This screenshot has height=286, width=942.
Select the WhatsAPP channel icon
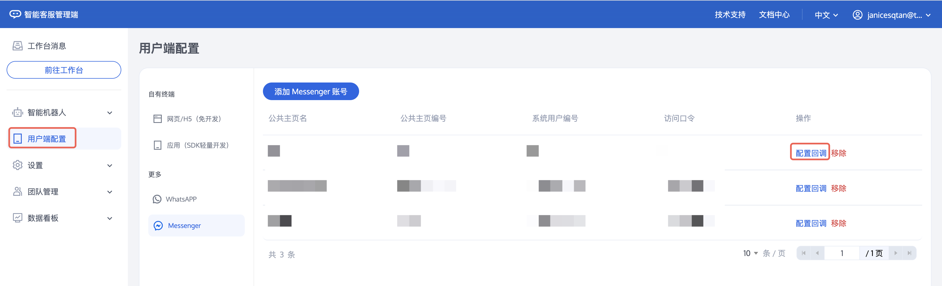click(157, 199)
